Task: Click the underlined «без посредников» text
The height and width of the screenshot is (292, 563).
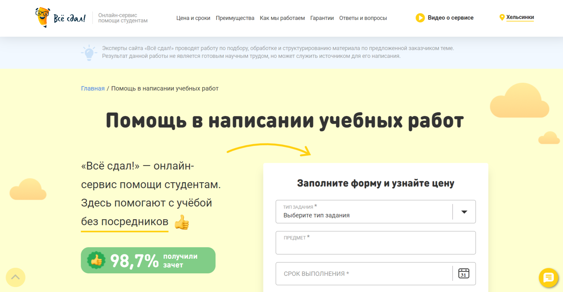Action: (124, 222)
